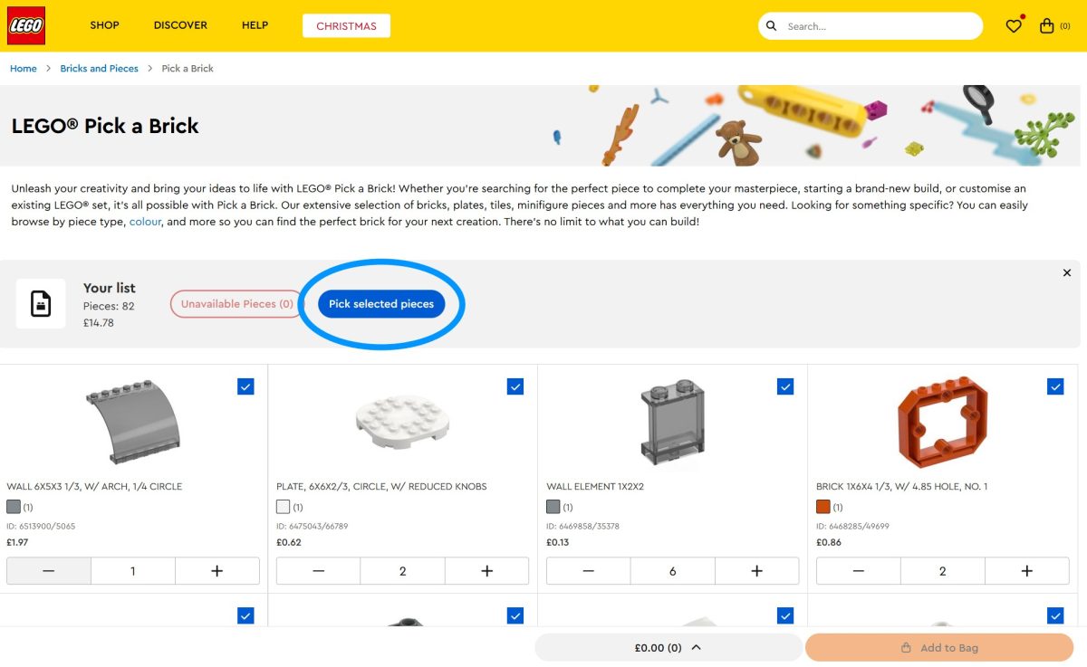Select grey swatch under Wall Element 1x2x2
1087x667 pixels.
(553, 507)
